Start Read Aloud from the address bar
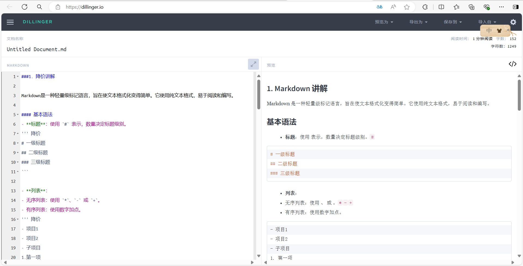This screenshot has width=523, height=266. [x=393, y=7]
